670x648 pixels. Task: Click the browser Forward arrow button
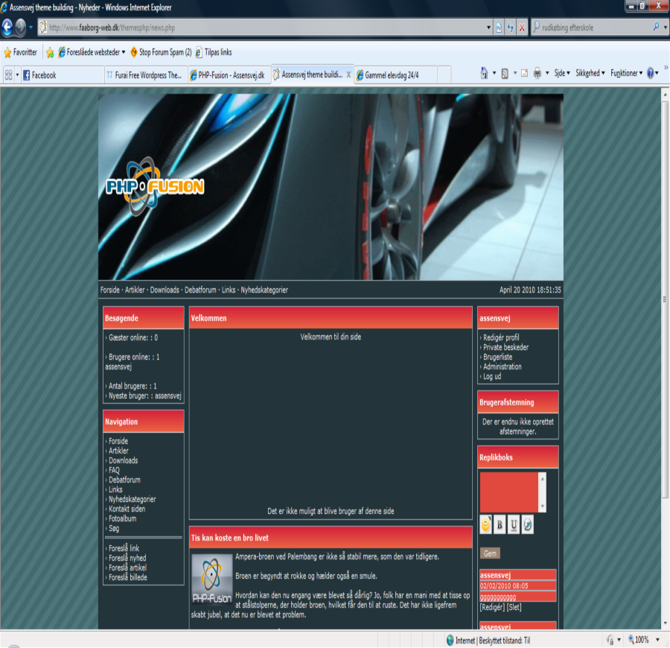(x=20, y=28)
